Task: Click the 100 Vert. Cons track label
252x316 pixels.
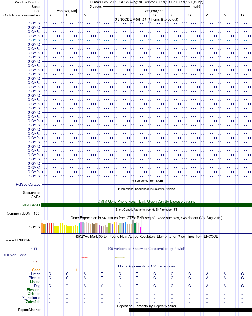Action: [x=15, y=255]
